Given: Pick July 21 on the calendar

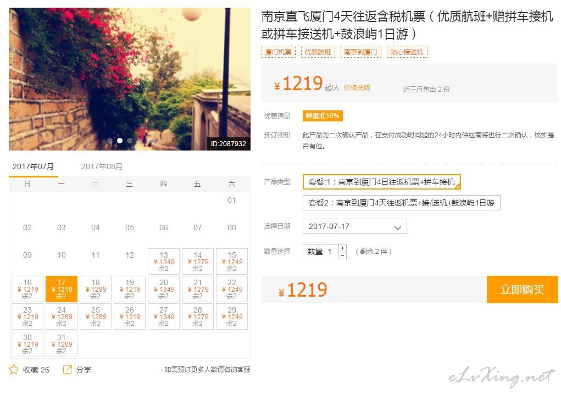Looking at the screenshot, I should click(198, 289).
